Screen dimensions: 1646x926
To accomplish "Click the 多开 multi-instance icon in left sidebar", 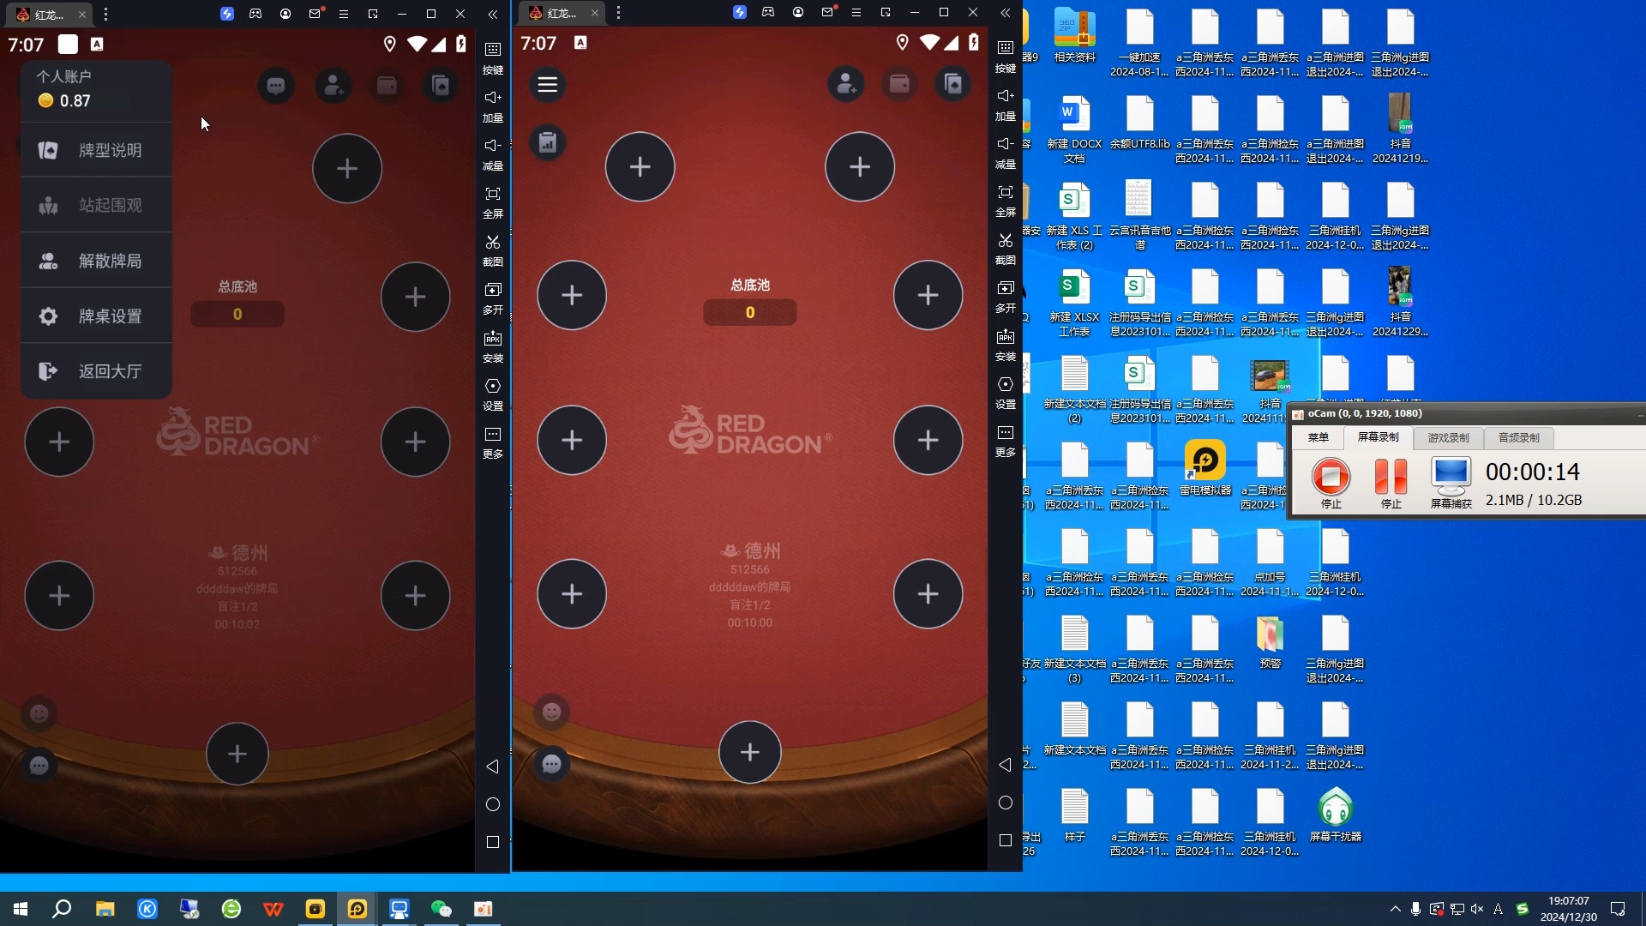I will tap(492, 292).
